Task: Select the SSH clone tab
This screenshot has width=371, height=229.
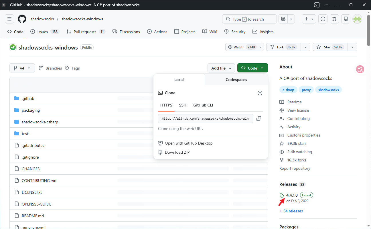Action: (183, 105)
